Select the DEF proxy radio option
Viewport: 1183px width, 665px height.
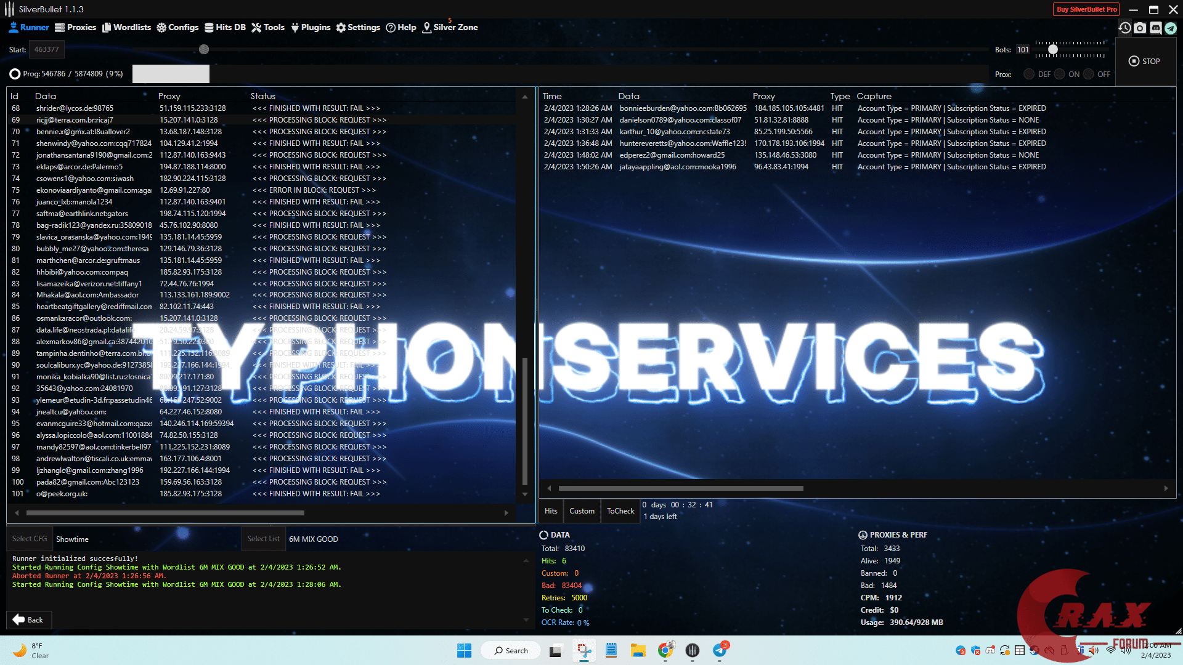(1029, 74)
